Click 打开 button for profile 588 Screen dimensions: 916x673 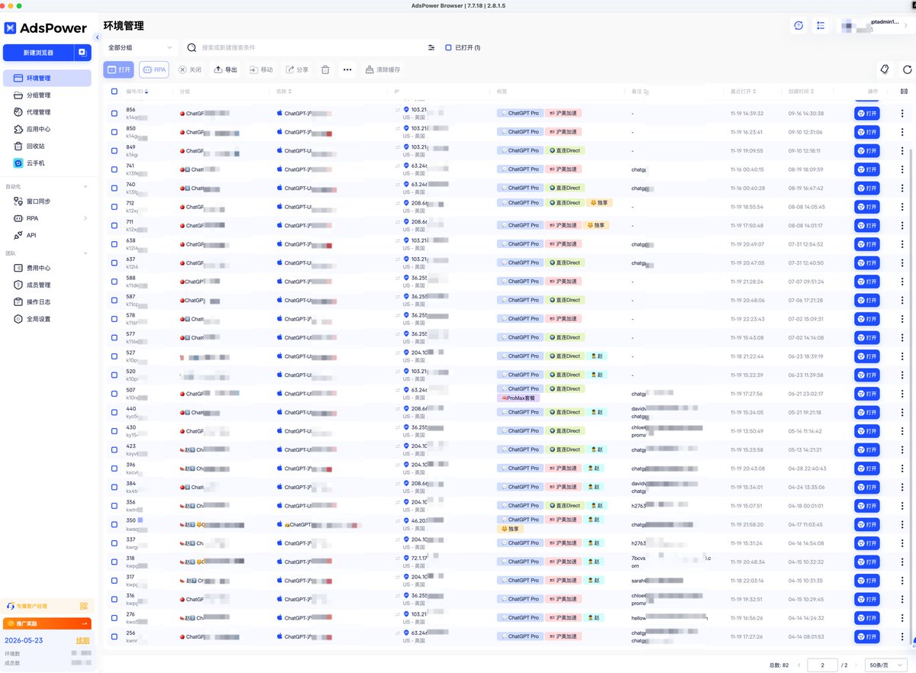tap(866, 282)
